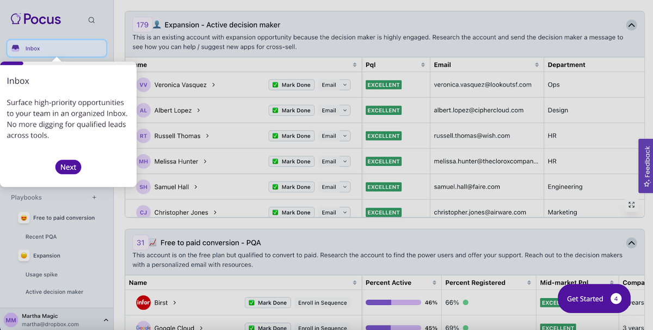Click Veronica Vasquez's VV avatar
The image size is (653, 330).
click(143, 85)
